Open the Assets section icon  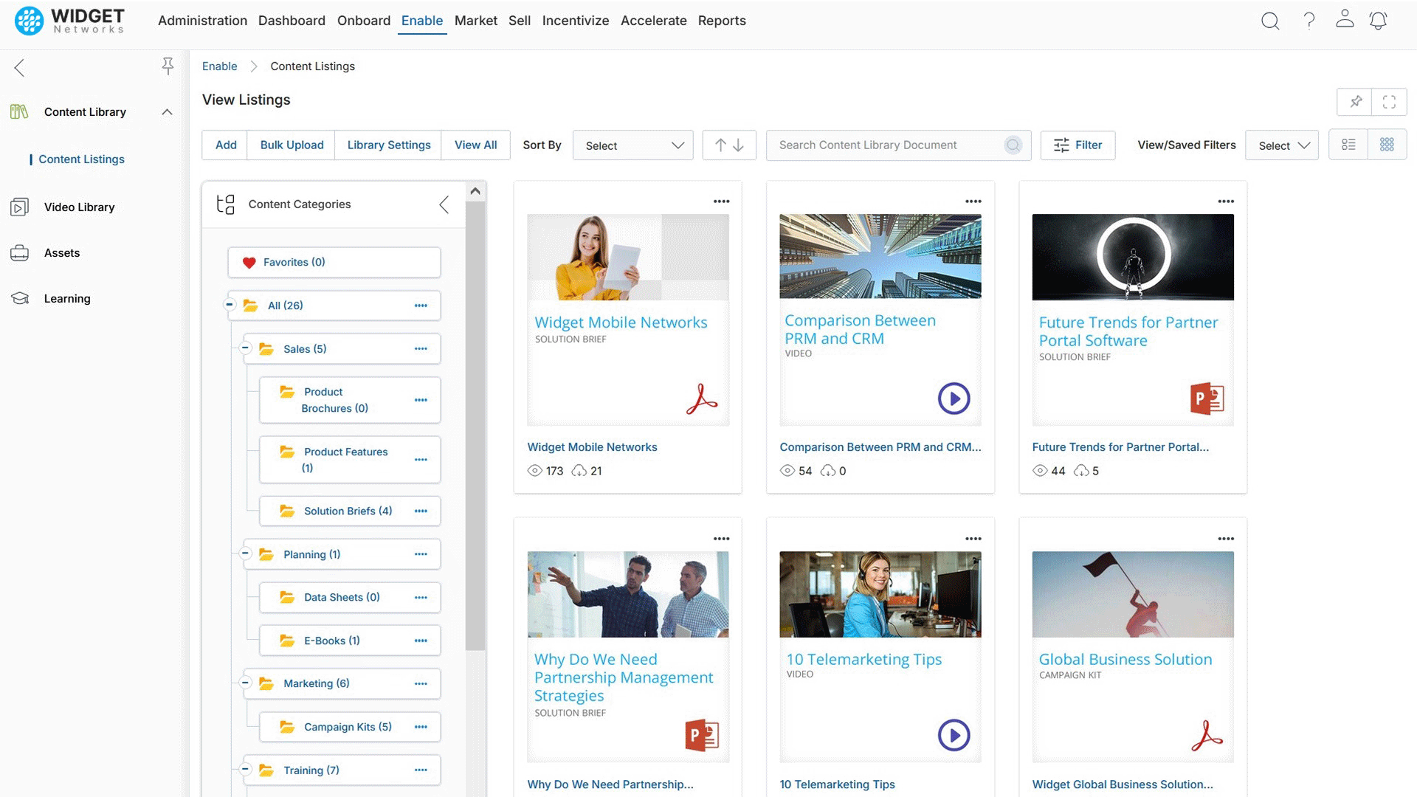(x=20, y=252)
